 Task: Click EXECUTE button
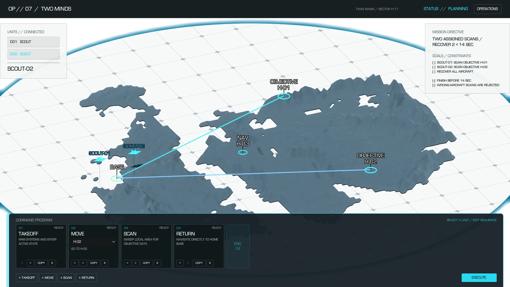pos(479,278)
